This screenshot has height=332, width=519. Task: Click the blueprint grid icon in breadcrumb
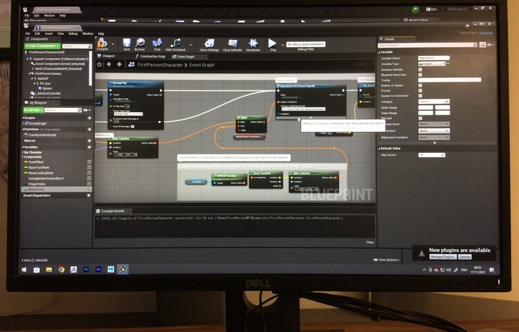pos(131,64)
